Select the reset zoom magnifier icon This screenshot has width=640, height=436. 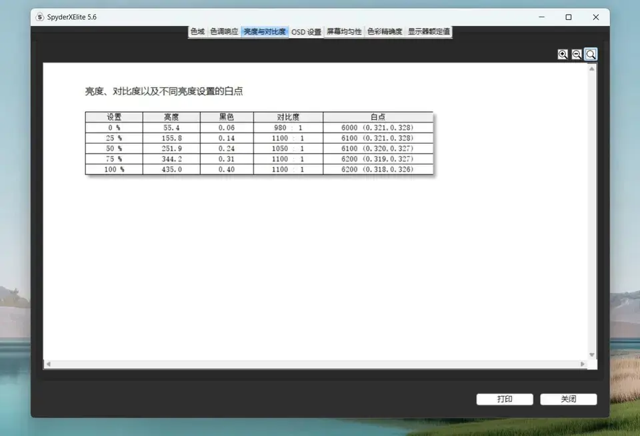pyautogui.click(x=591, y=55)
